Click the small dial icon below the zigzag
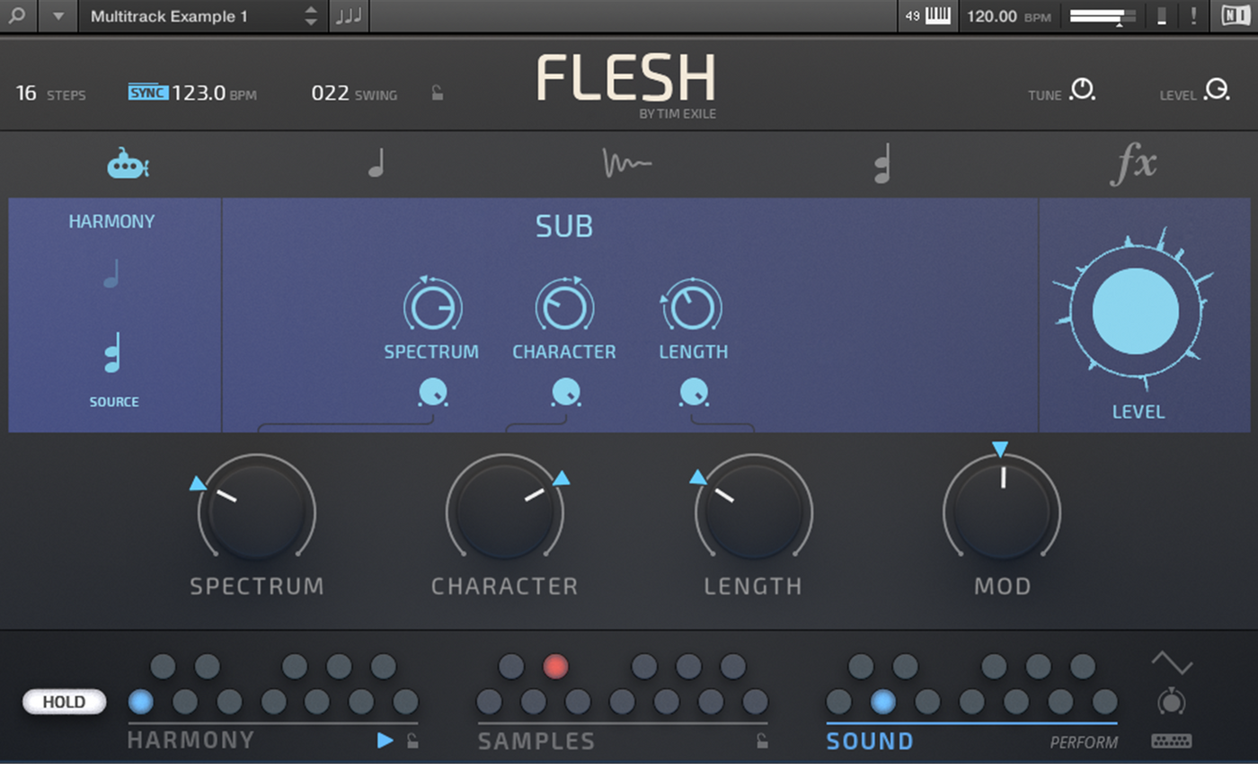Screen dimensions: 1258x770 coord(1172,701)
